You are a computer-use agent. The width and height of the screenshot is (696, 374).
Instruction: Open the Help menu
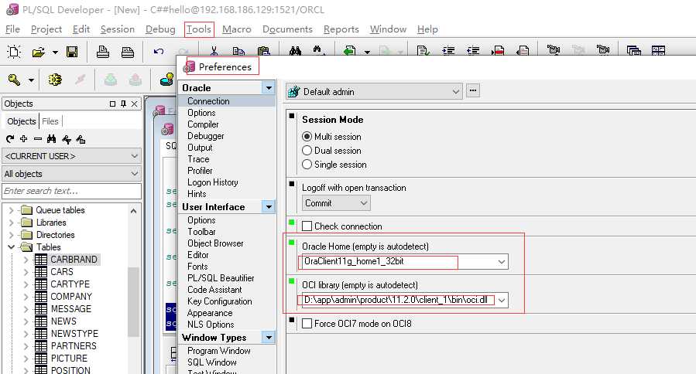point(427,29)
